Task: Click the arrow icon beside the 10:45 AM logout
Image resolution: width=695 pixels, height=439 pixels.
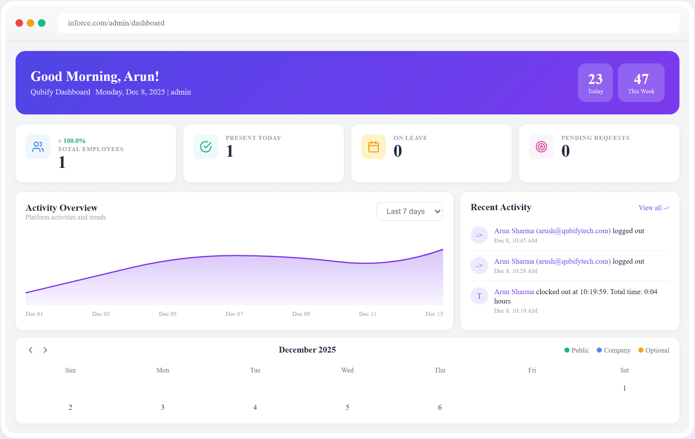Action: (x=479, y=235)
